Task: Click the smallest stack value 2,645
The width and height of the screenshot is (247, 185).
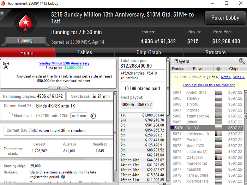Action: [x=100, y=151]
